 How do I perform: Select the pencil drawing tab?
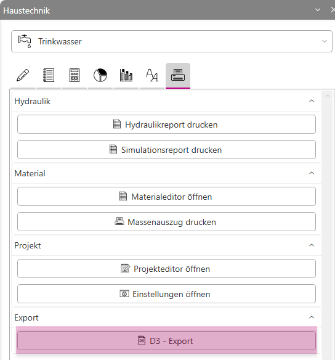(23, 75)
